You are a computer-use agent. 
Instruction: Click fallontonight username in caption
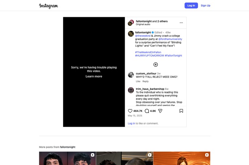(143, 32)
